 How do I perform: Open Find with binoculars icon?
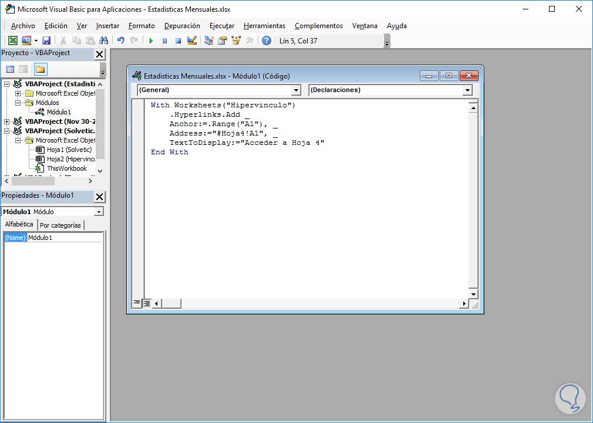point(103,40)
